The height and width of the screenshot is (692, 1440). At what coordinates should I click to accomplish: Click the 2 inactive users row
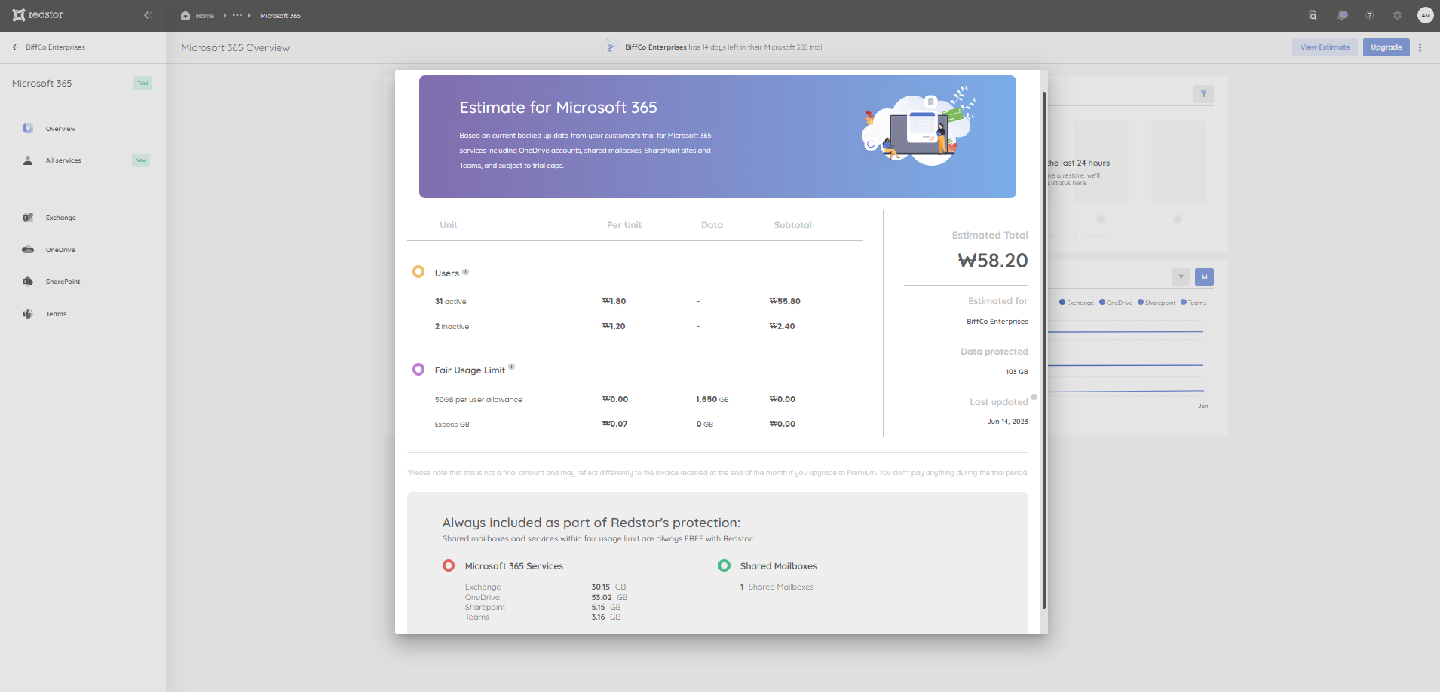pos(614,326)
